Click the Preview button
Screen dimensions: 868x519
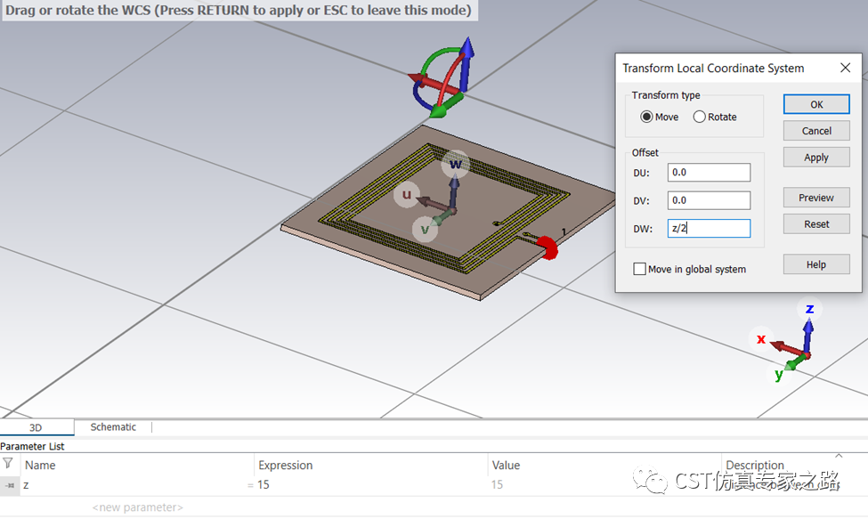pyautogui.click(x=816, y=198)
